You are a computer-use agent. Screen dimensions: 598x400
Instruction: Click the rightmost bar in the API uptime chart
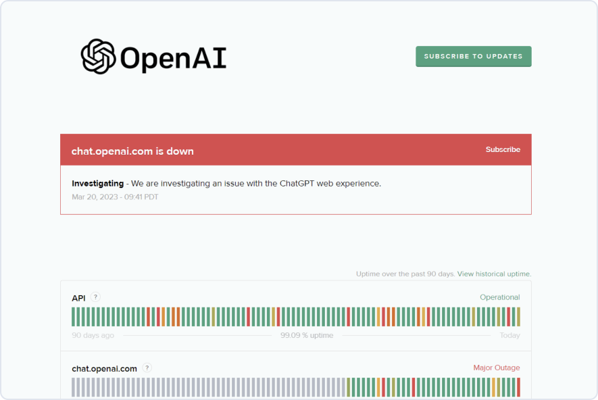518,317
